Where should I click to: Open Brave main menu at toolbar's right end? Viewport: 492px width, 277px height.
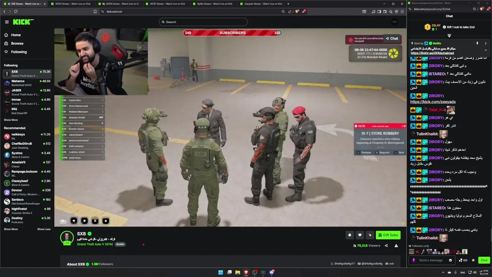pos(402,12)
